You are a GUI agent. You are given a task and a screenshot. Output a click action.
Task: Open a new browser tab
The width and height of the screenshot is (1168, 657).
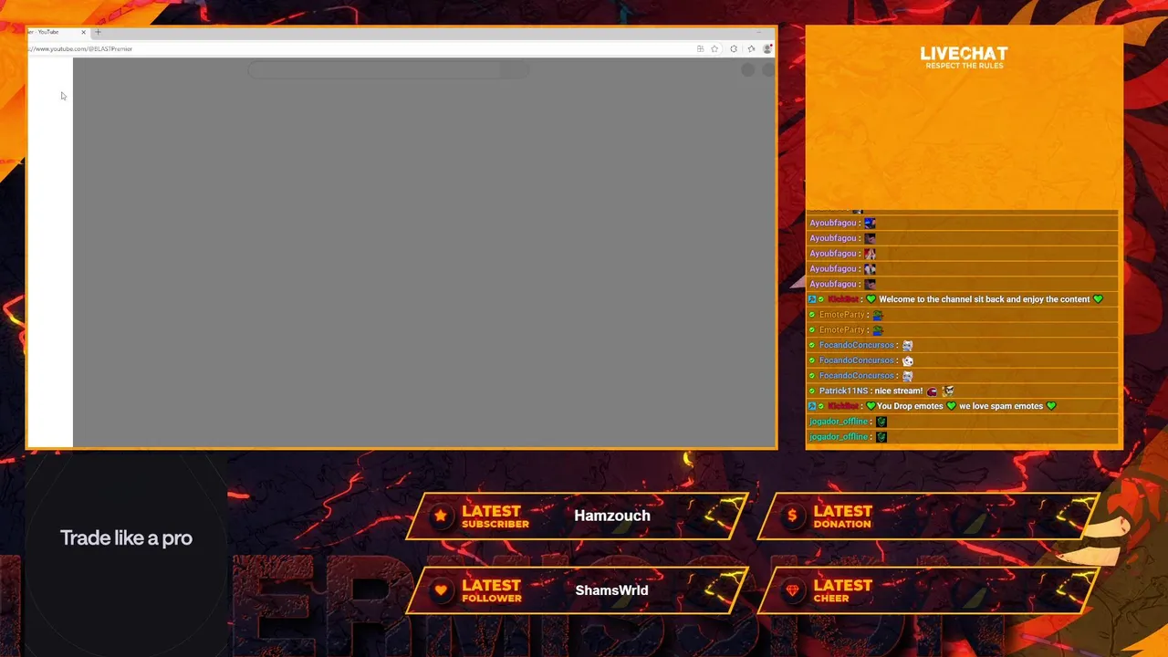point(98,32)
